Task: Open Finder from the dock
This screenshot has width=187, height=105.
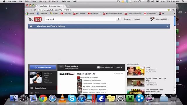Action: [14, 98]
